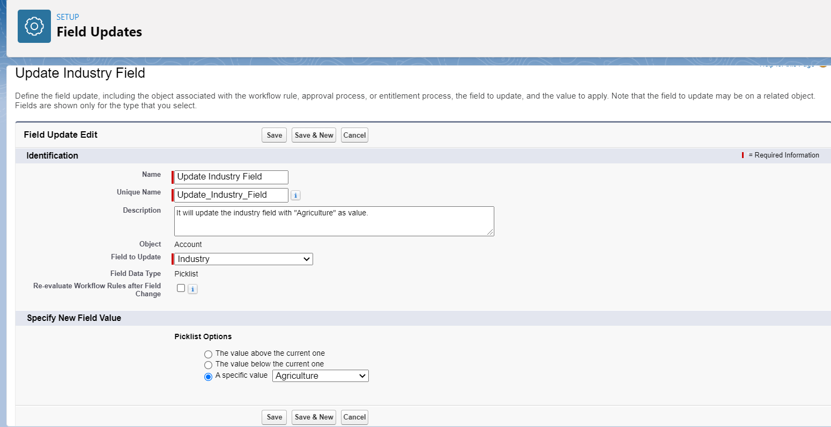
Task: Click the SETUP breadcrumb label
Action: pyautogui.click(x=68, y=17)
